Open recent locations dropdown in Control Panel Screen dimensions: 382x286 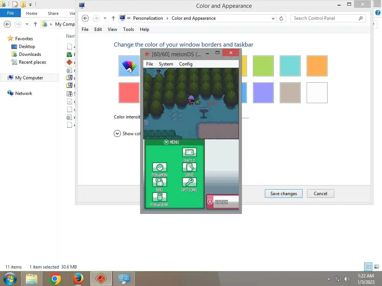coord(105,18)
